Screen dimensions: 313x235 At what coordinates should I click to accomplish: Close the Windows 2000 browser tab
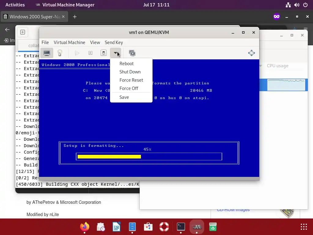point(63,17)
